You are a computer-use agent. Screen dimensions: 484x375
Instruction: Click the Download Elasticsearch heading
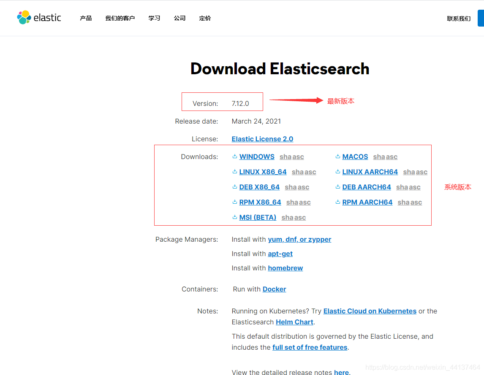(x=280, y=68)
